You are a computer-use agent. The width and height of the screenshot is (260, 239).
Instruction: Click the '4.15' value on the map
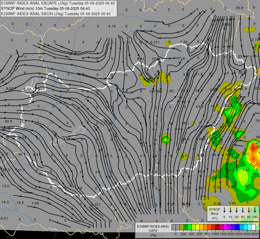tap(112, 26)
